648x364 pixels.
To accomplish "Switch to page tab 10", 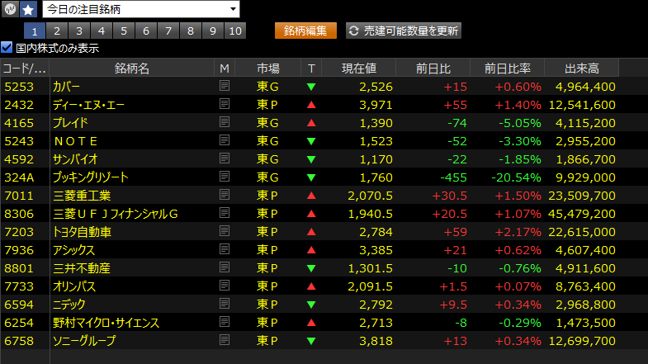I will coord(235,31).
